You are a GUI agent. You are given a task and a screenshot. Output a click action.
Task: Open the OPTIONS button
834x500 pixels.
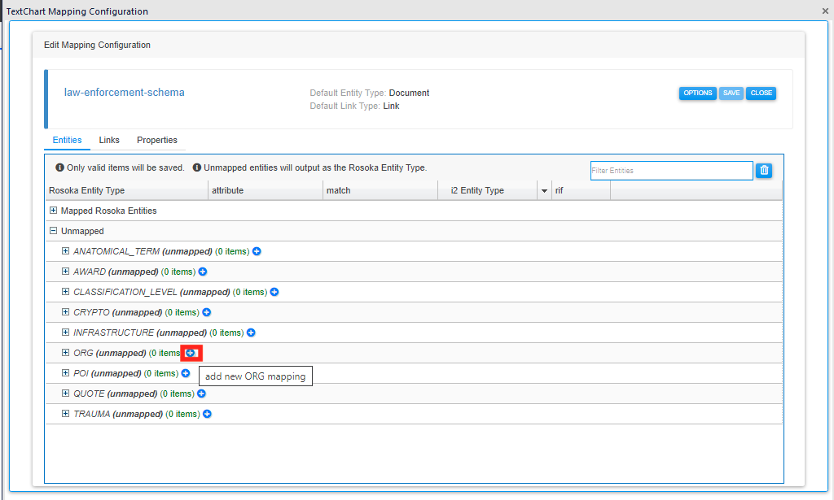pyautogui.click(x=697, y=93)
